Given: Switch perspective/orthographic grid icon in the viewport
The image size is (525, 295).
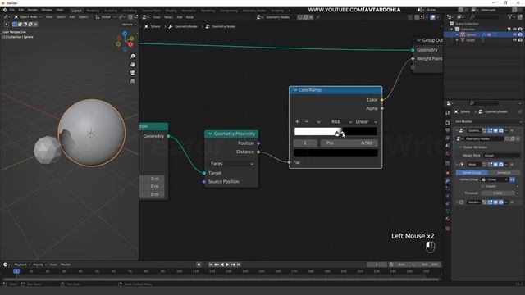Looking at the screenshot, I should point(133,81).
